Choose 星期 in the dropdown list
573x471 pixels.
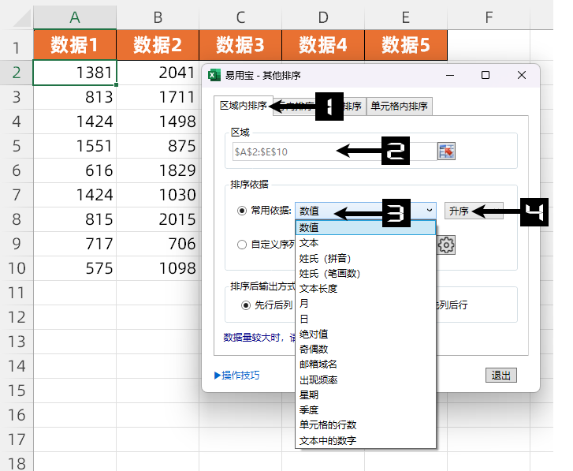(x=366, y=395)
